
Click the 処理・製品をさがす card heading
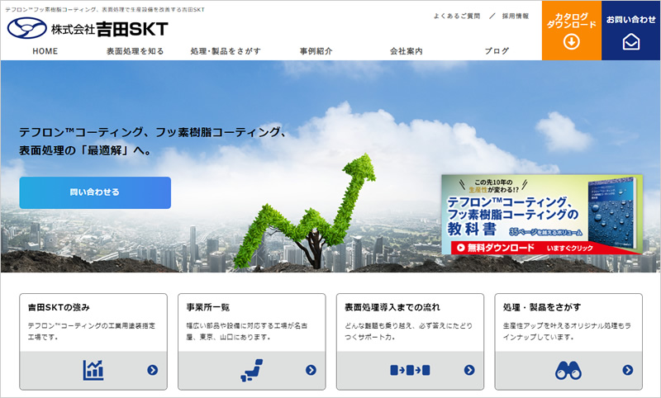click(x=542, y=307)
